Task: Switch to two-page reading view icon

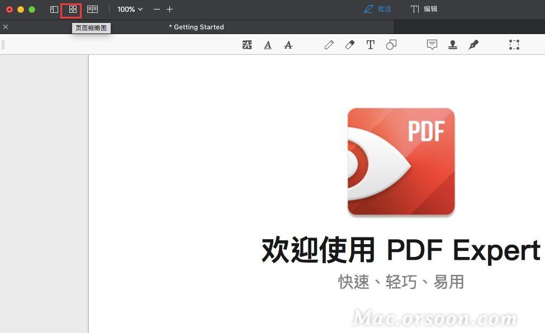Action: [x=92, y=9]
